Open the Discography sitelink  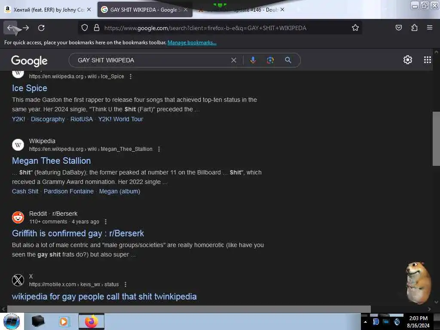pos(48,119)
